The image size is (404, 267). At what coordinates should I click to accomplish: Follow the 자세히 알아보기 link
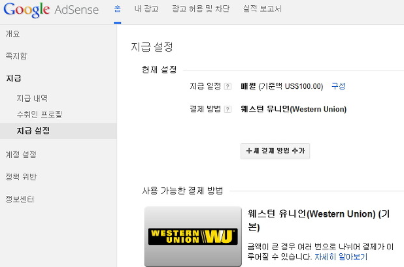[x=341, y=257]
